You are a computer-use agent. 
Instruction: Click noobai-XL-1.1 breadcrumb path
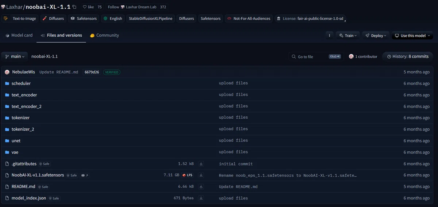[45, 56]
